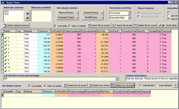
Task: Open DepositionRate priority dropdown
Action: 129,18
